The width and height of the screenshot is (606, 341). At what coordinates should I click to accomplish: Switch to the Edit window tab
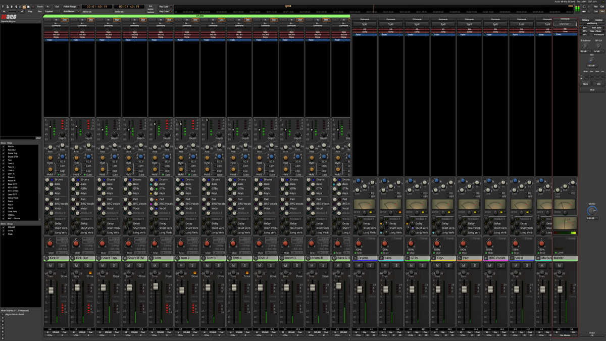(x=602, y=7)
